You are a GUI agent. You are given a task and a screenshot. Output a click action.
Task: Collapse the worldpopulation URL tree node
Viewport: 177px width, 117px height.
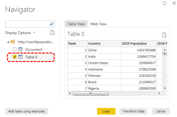coord(8,42)
